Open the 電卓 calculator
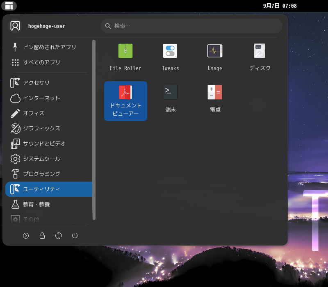This screenshot has height=287, width=328. pos(215,99)
